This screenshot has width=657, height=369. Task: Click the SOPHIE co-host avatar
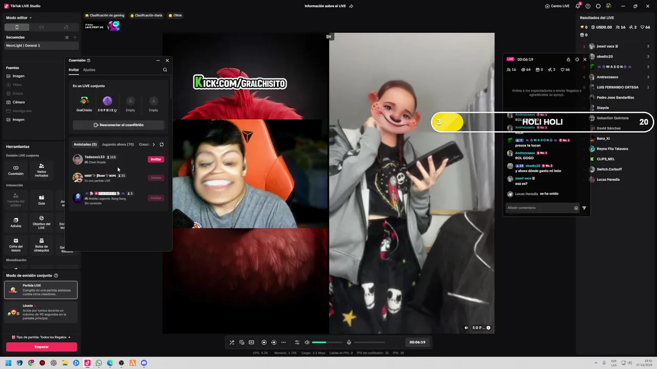(x=107, y=101)
